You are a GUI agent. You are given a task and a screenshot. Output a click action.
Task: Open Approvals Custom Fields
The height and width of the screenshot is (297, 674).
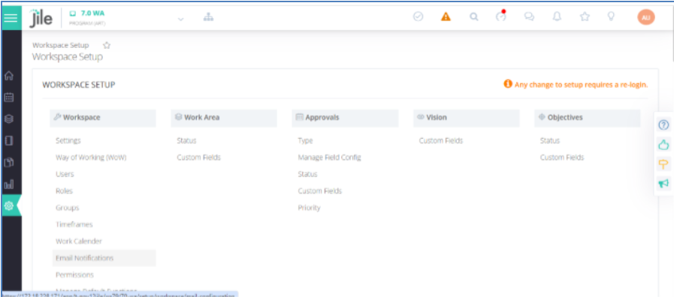(x=320, y=191)
